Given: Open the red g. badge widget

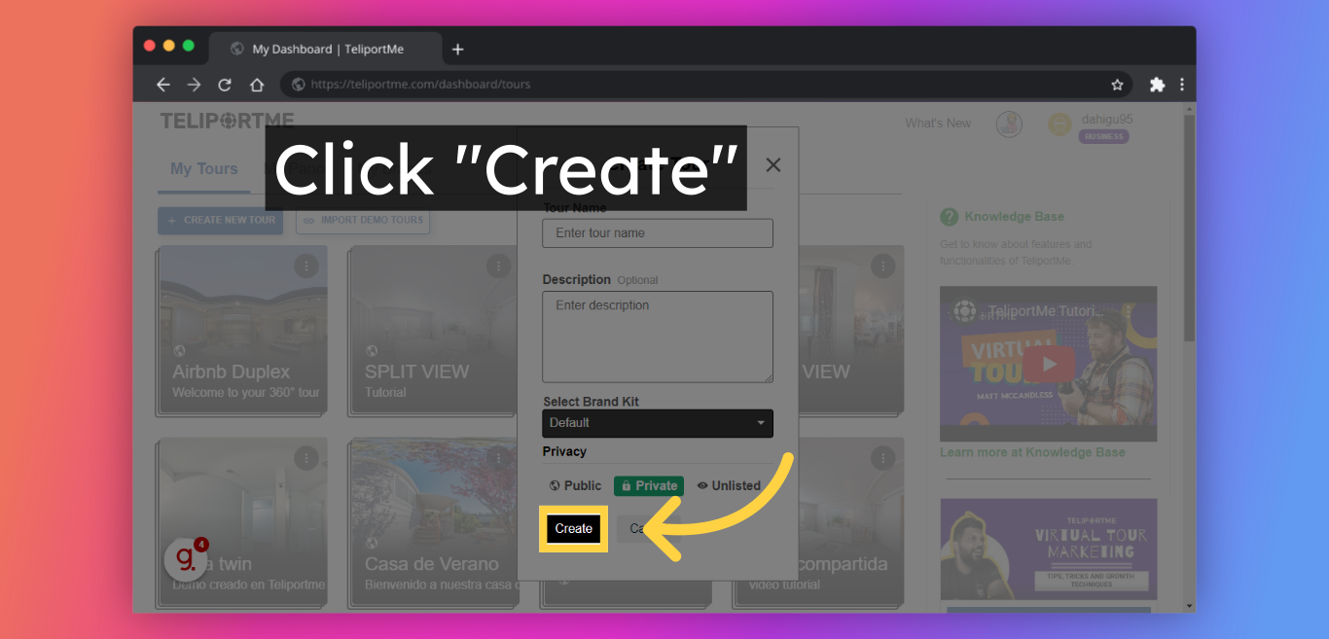Looking at the screenshot, I should [x=185, y=559].
